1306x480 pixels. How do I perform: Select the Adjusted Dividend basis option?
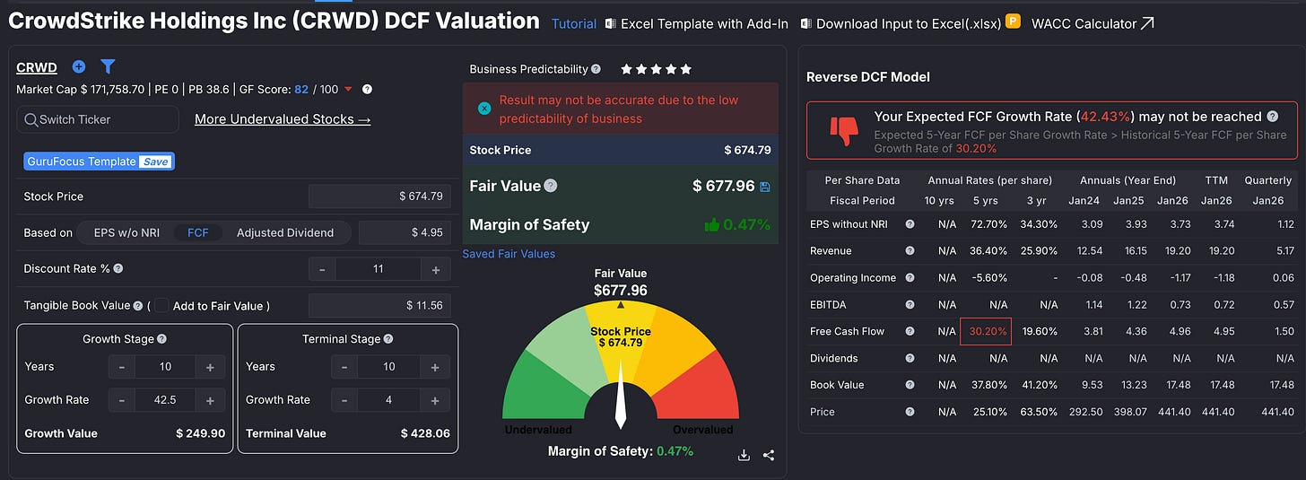pyautogui.click(x=285, y=232)
